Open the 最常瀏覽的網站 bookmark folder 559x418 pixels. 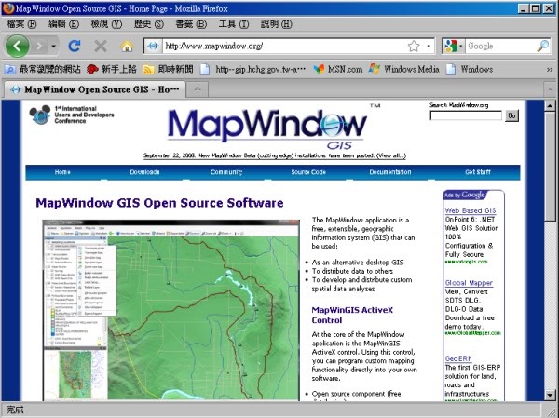pos(43,69)
